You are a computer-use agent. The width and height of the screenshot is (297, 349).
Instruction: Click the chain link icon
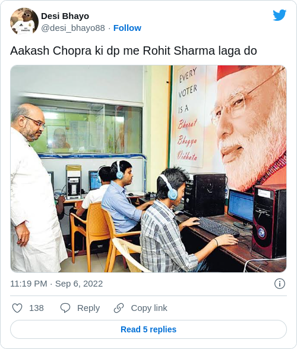(119, 308)
